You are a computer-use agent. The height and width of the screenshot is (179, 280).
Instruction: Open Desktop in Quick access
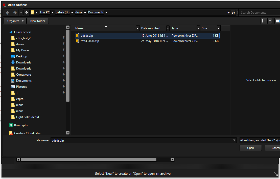[21, 56]
